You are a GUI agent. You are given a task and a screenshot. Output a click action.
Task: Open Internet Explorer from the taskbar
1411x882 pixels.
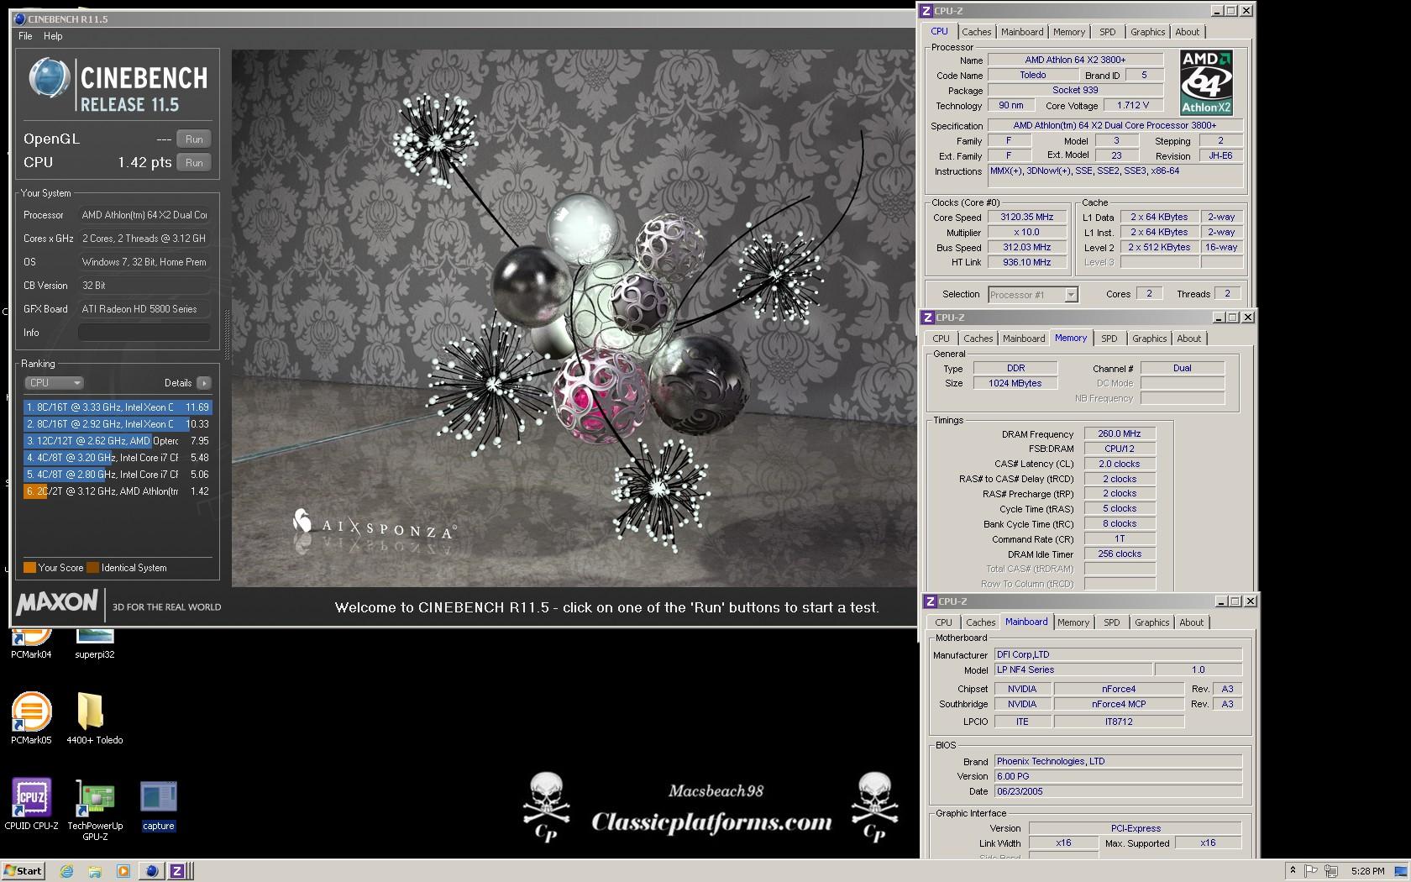pyautogui.click(x=67, y=871)
